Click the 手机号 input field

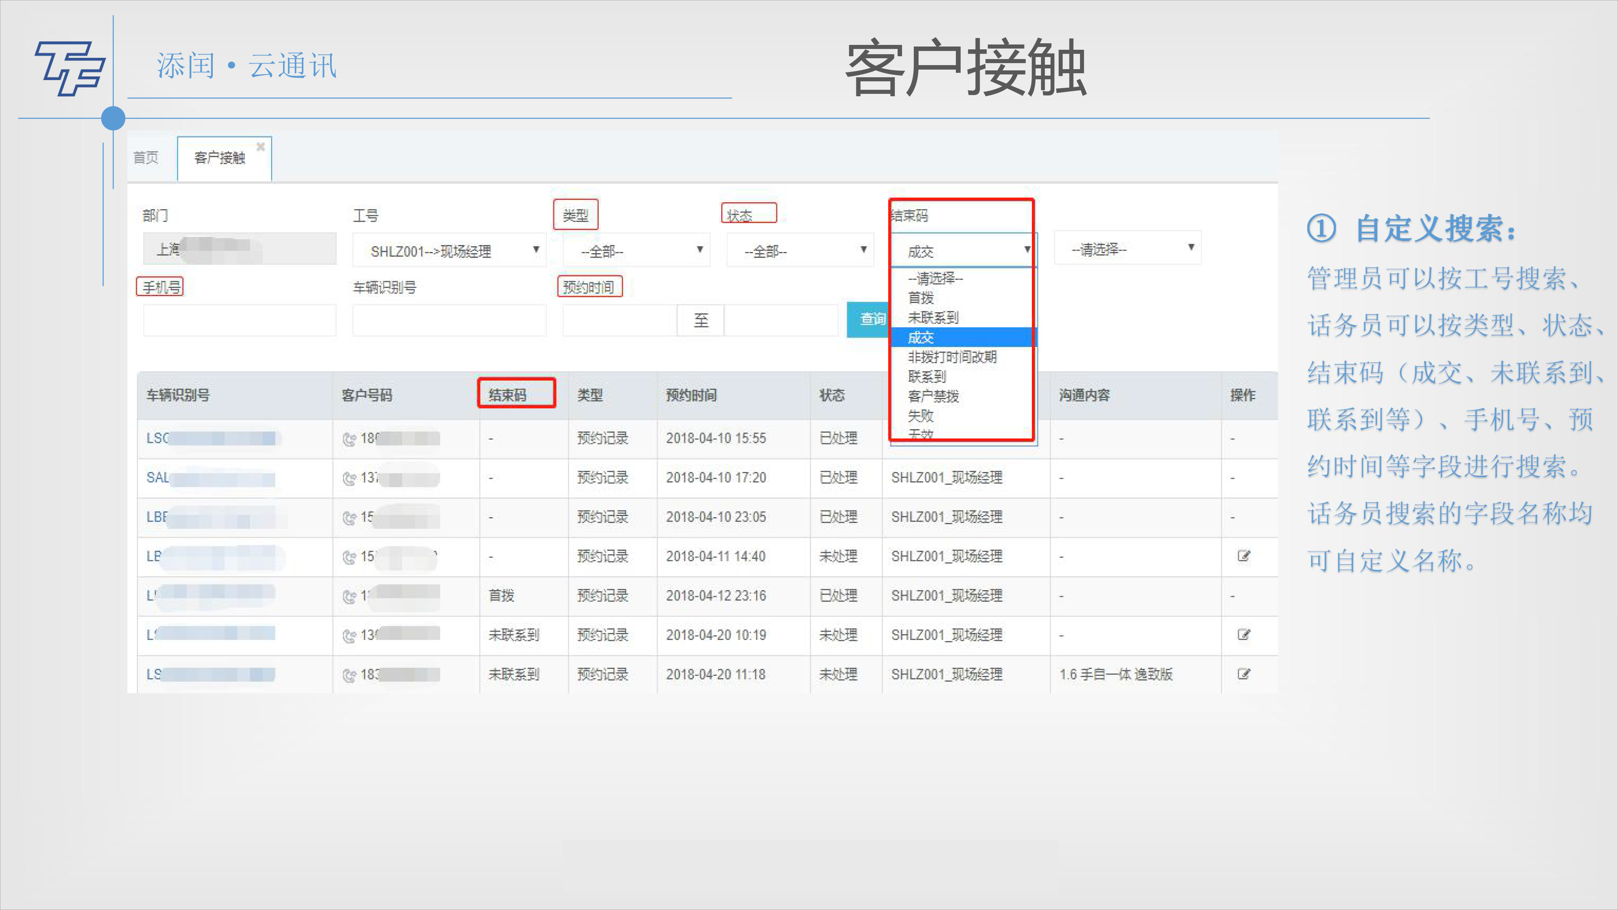(x=240, y=320)
